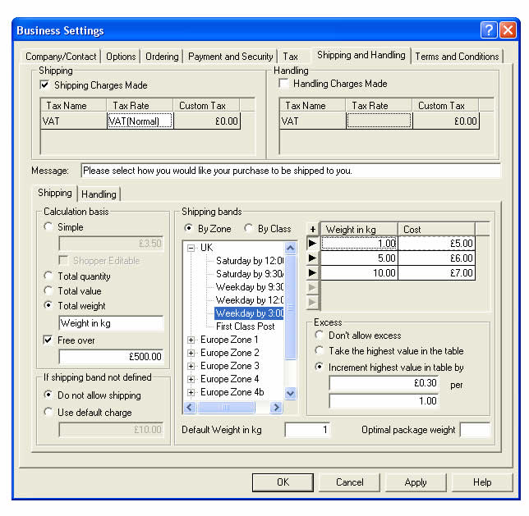
Task: Select row arrow for 10.00 kg entry
Action: [312, 273]
